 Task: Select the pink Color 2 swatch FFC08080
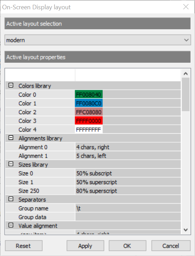pyautogui.click(x=89, y=112)
